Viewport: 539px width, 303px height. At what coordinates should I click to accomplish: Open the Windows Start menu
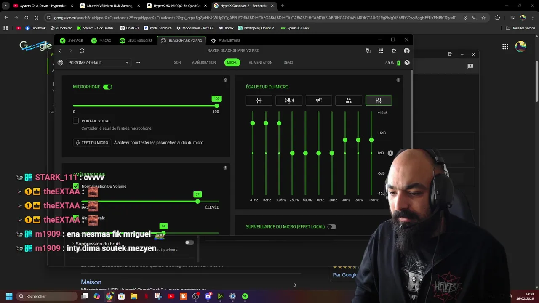coord(9,296)
